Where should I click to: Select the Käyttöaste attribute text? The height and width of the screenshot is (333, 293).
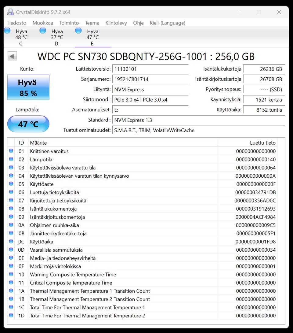[42, 184]
